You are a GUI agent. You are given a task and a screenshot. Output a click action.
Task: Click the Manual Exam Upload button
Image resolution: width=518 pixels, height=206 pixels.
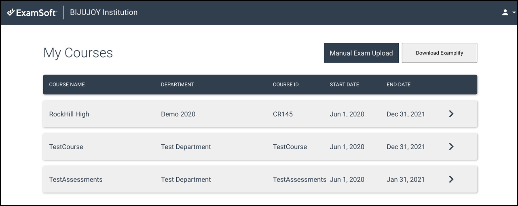361,53
